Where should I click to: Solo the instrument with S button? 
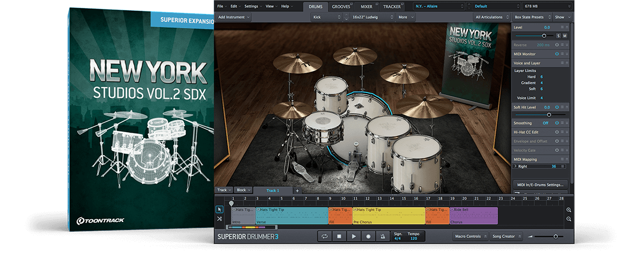[558, 36]
